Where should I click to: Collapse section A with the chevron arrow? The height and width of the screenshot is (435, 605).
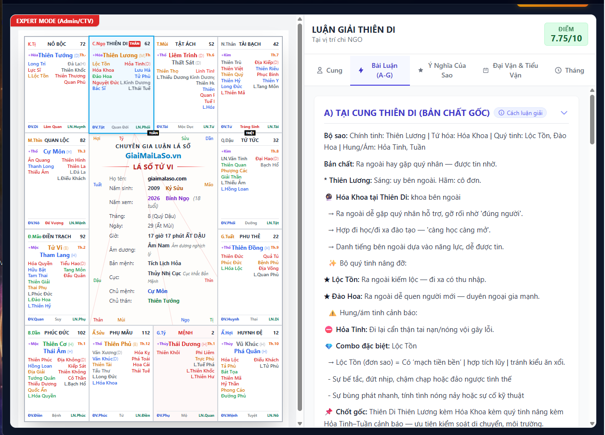coord(565,113)
